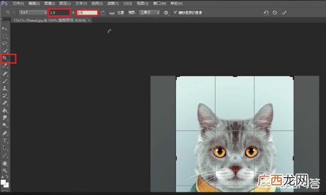The height and width of the screenshot is (195, 326).
Task: Close the open jpg document tab
Action: click(x=89, y=20)
